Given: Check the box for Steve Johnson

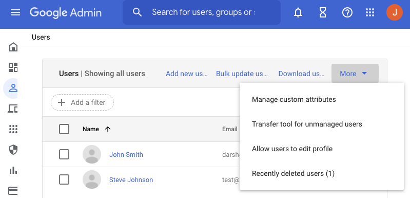Looking at the screenshot, I should pyautogui.click(x=64, y=179).
